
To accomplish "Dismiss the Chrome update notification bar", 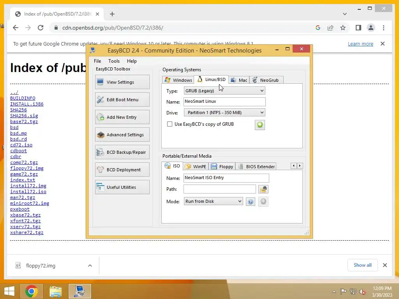I will 383,44.
